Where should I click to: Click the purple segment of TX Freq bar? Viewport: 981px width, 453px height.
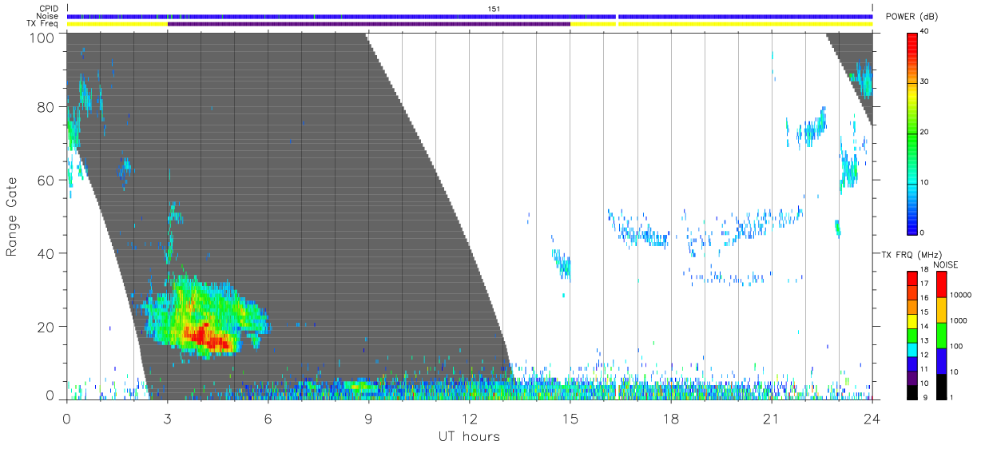(x=369, y=24)
